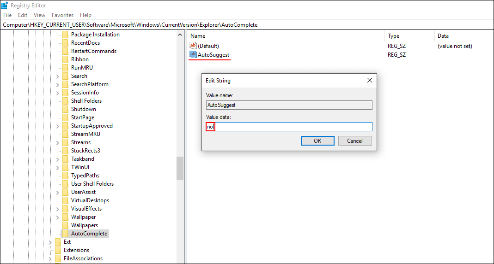Screen dimensions: 494x264
Task: Expand the SearchPlatform key
Action: [57, 84]
